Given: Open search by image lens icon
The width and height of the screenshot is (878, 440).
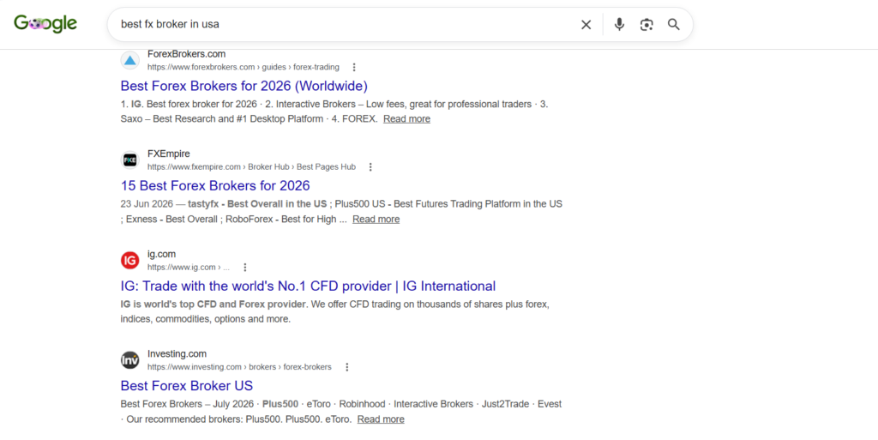Looking at the screenshot, I should (x=646, y=25).
